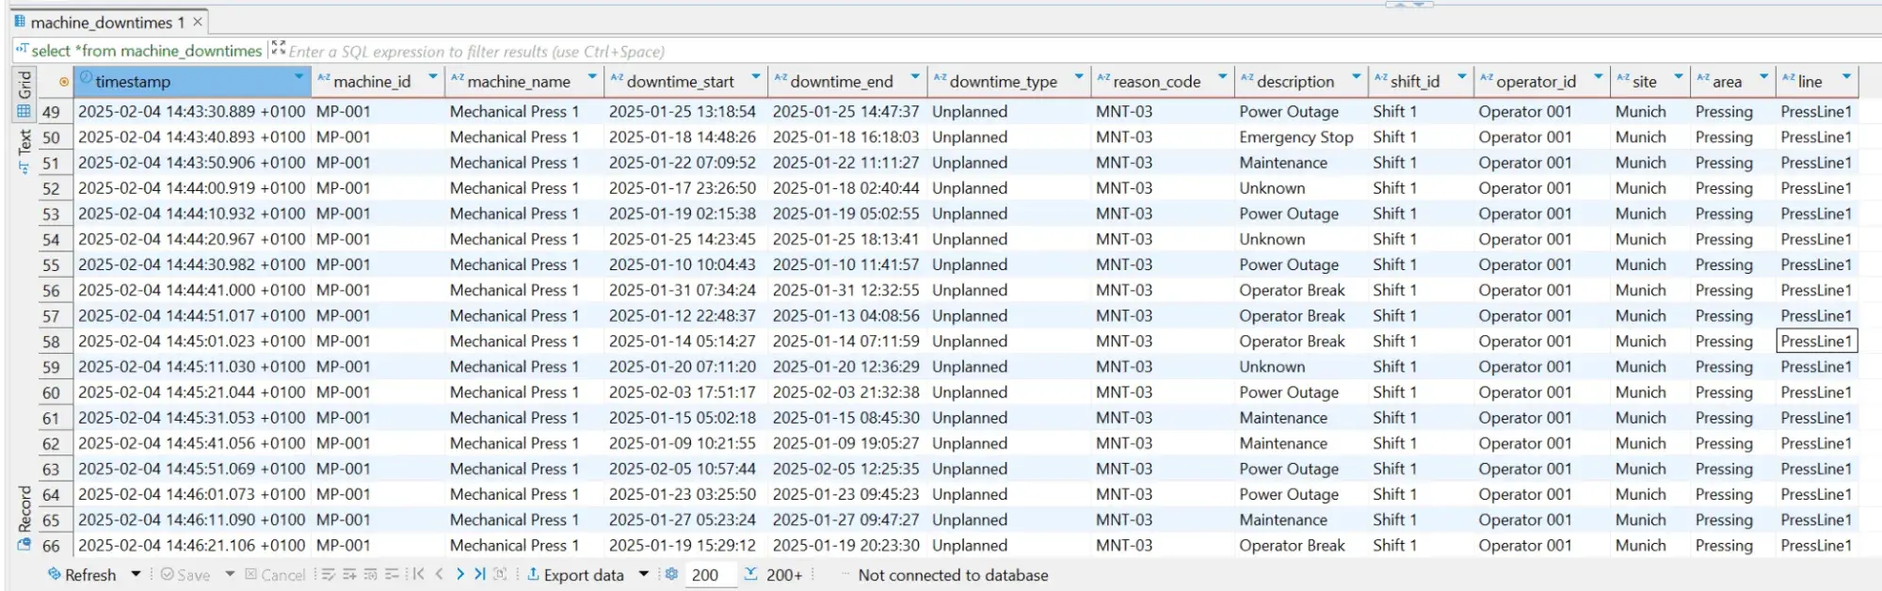Go to next row arrow

(459, 574)
